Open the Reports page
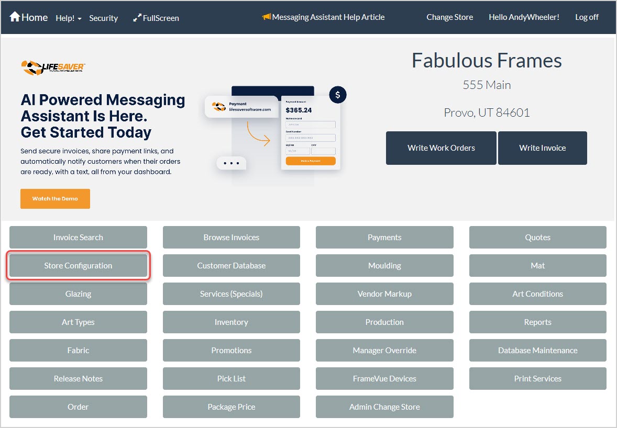This screenshot has width=617, height=428. pyautogui.click(x=537, y=322)
